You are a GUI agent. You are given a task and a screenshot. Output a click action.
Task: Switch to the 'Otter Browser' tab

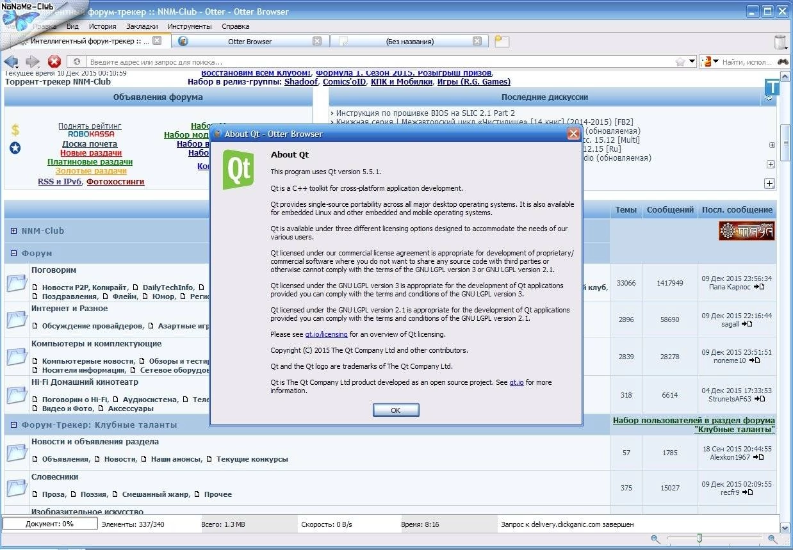point(249,41)
